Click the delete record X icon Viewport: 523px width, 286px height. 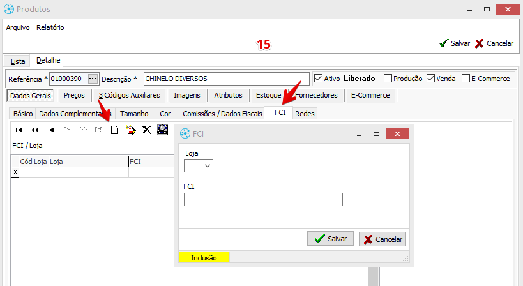(x=146, y=130)
